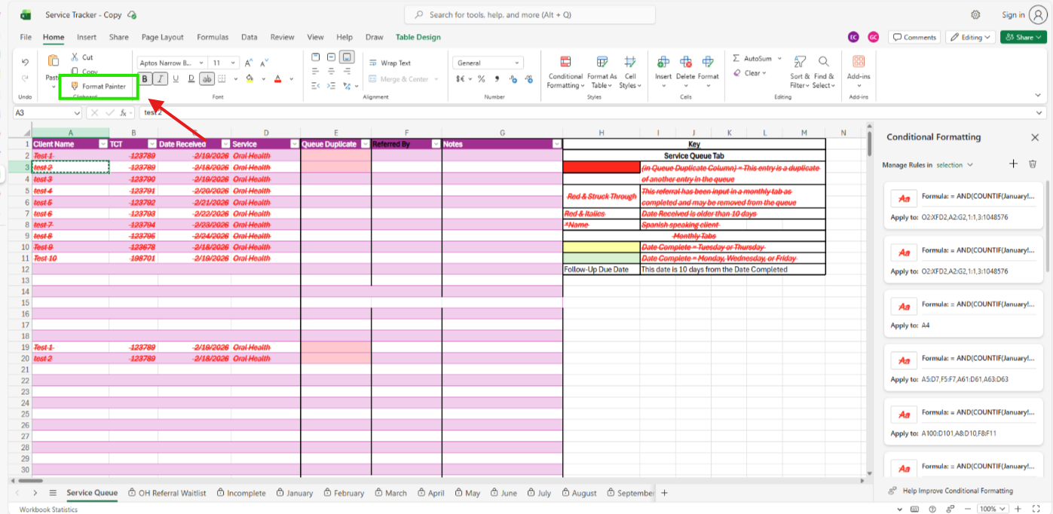Open the all sheets list icon
This screenshot has height=514, width=1053.
[x=53, y=493]
